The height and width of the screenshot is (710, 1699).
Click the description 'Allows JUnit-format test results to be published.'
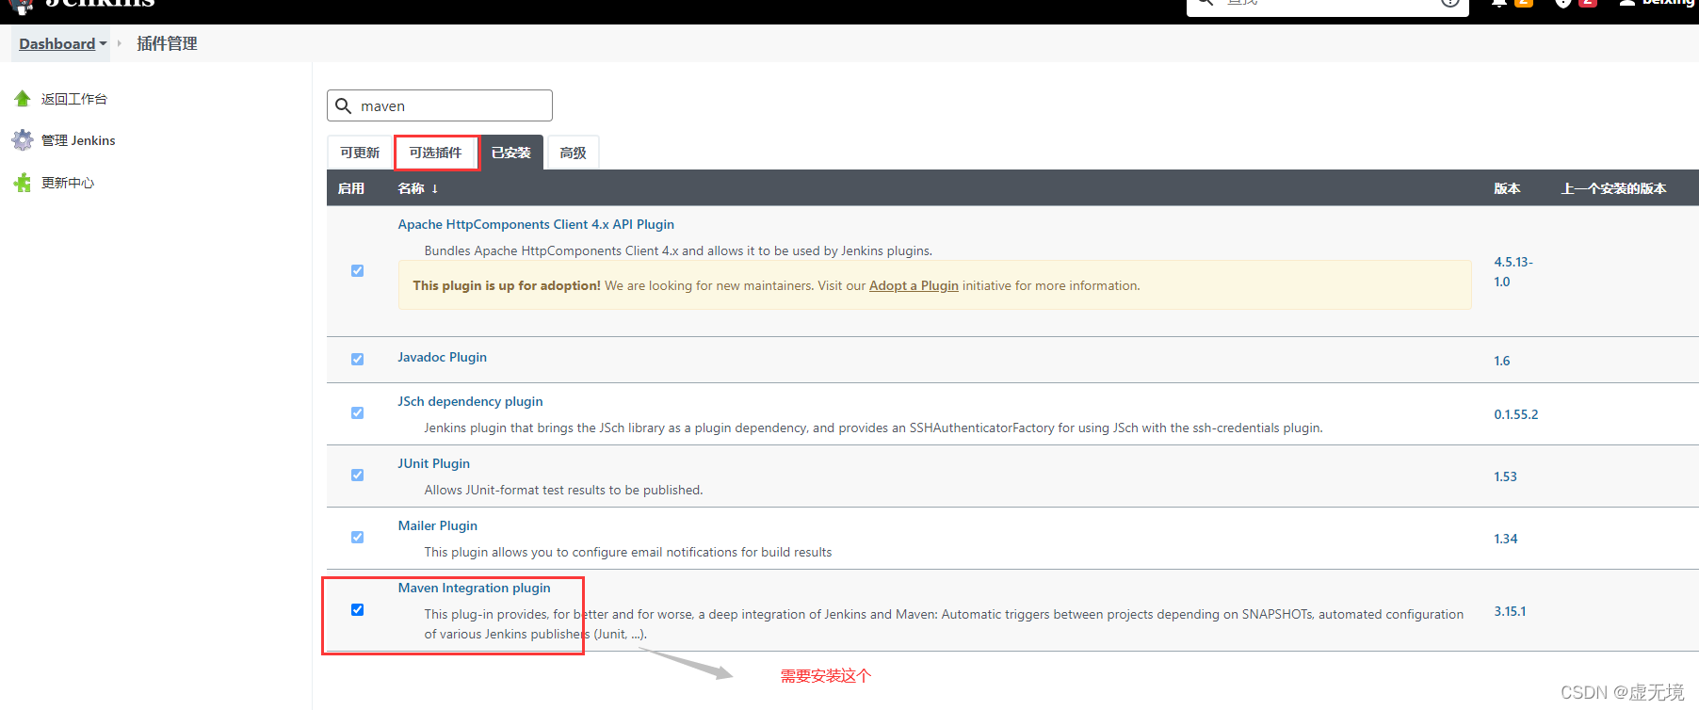[x=563, y=490]
